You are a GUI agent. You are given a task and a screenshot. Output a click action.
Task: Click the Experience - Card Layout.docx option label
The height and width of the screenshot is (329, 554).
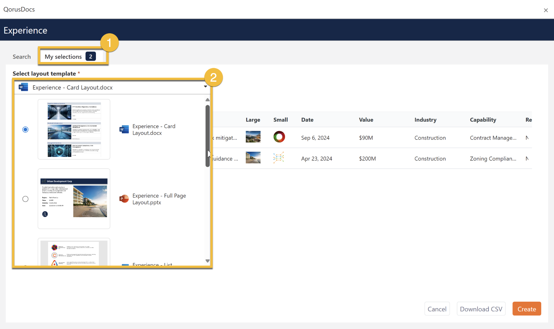click(x=154, y=130)
